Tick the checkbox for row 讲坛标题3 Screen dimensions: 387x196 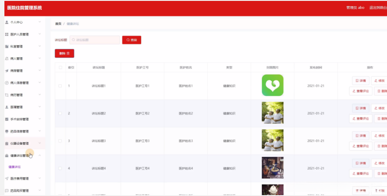coord(60,141)
